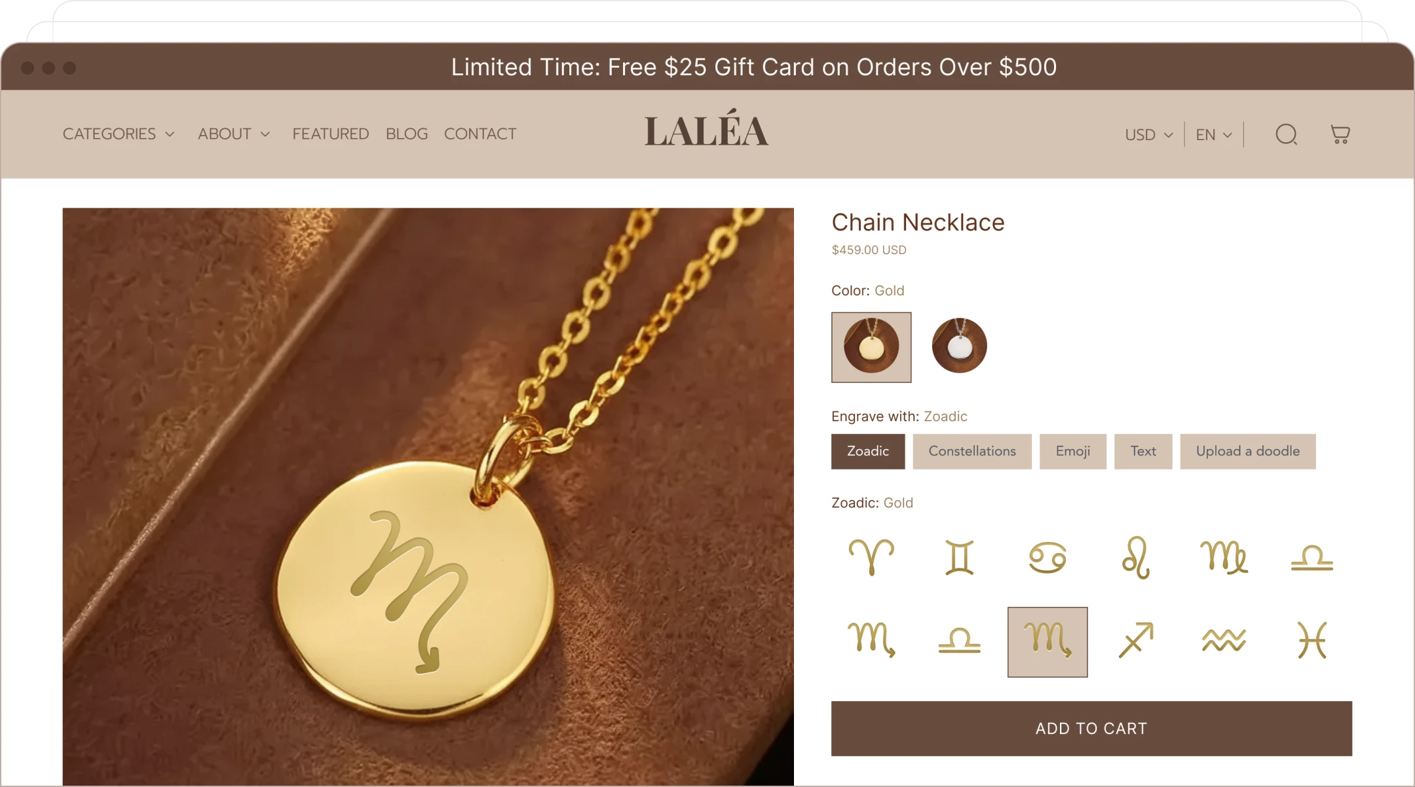Go to the FEATURED page

coord(330,134)
